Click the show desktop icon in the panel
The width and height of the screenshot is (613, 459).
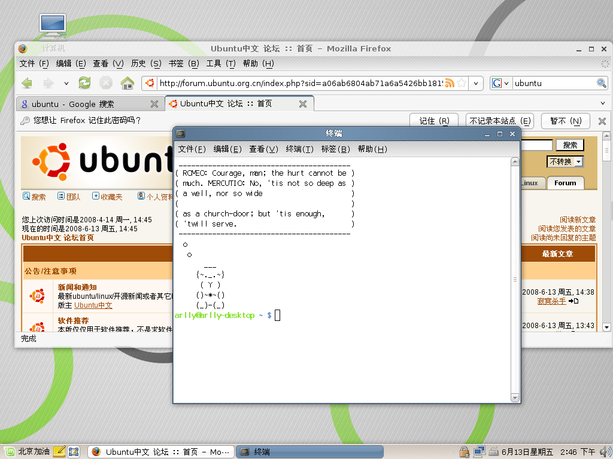74,452
